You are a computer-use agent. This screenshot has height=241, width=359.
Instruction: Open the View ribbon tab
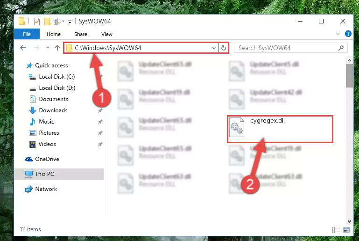(107, 34)
